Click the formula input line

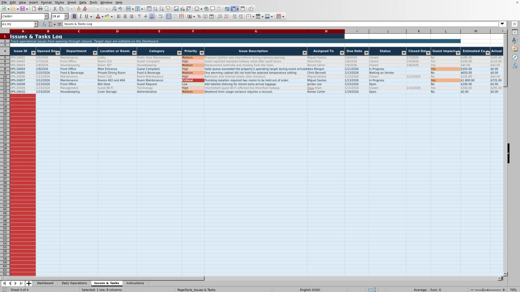coord(281,24)
